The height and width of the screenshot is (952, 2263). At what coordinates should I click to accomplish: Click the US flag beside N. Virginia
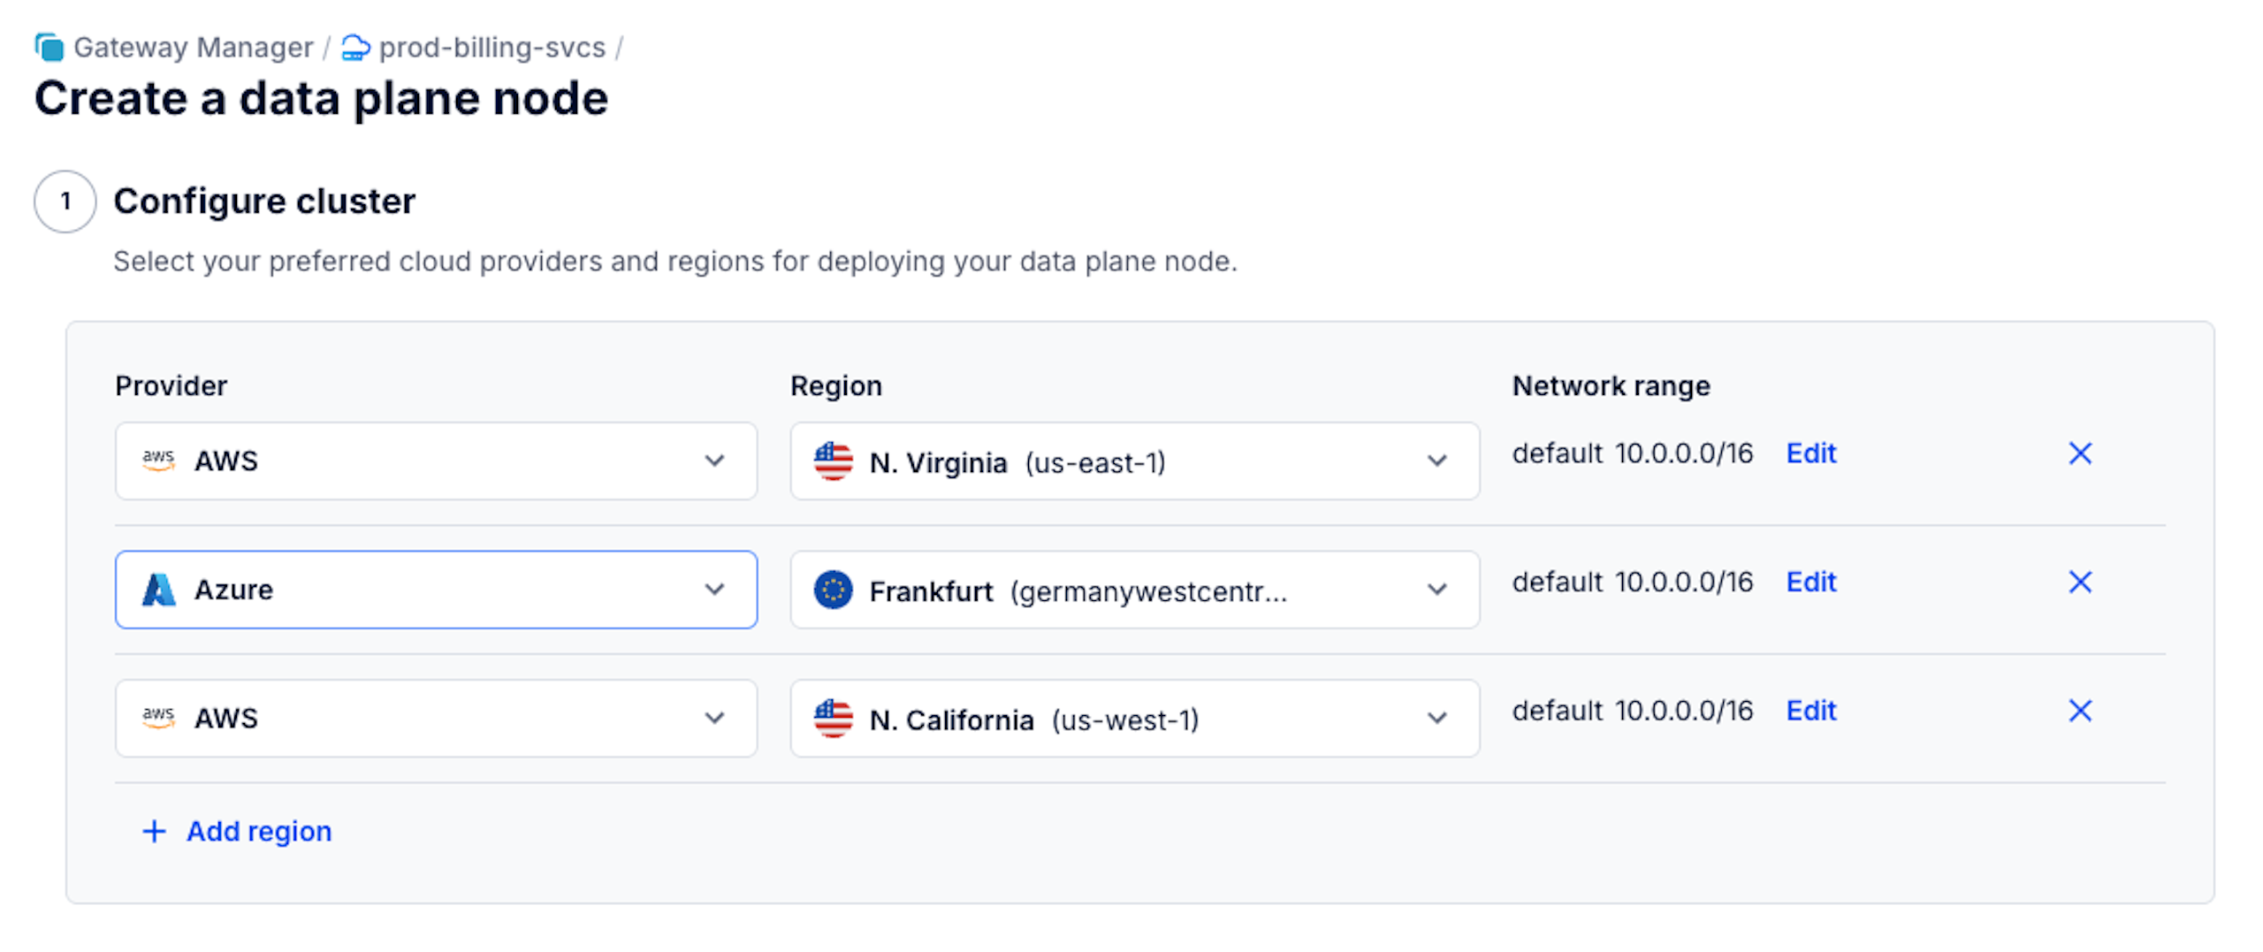(x=833, y=461)
